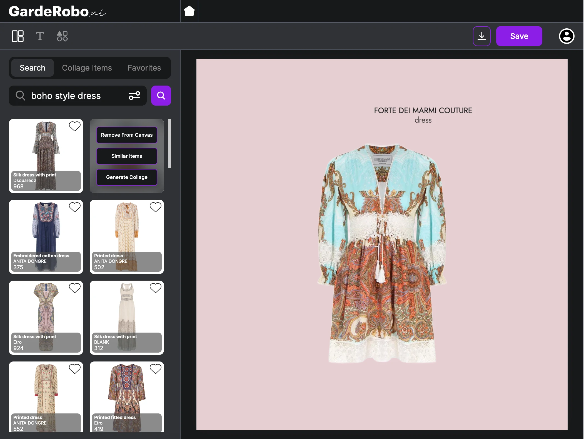
Task: Click Remove From Canvas
Action: pyautogui.click(x=127, y=135)
